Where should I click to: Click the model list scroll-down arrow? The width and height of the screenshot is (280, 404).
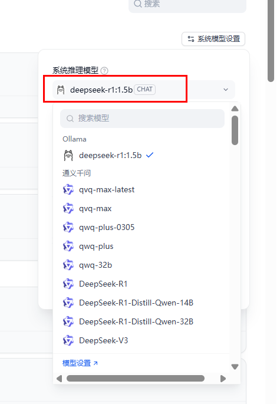pyautogui.click(x=235, y=366)
